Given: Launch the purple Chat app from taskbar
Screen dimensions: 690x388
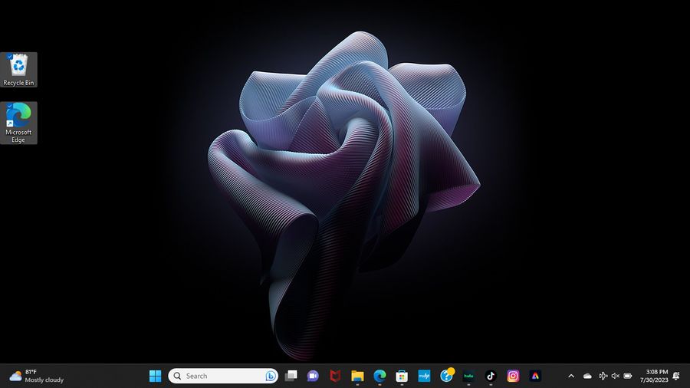Looking at the screenshot, I should click(313, 376).
